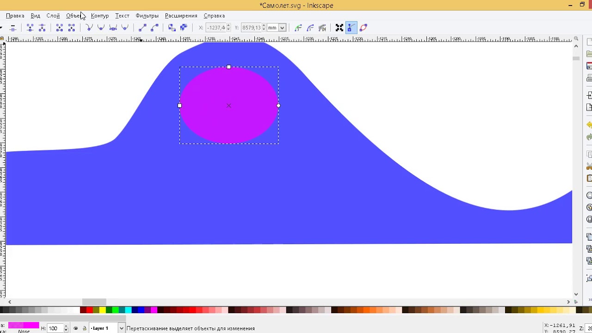This screenshot has height=333, width=592.
Task: Click Open document icon in right command bar
Action: [x=589, y=54]
